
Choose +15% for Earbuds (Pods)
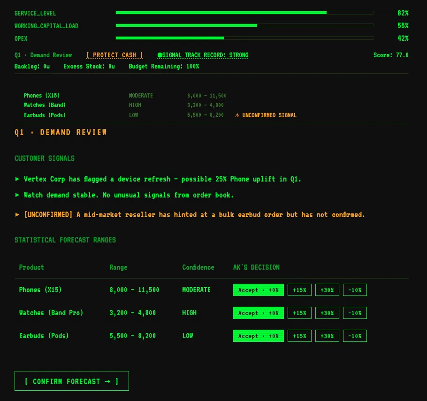point(299,336)
